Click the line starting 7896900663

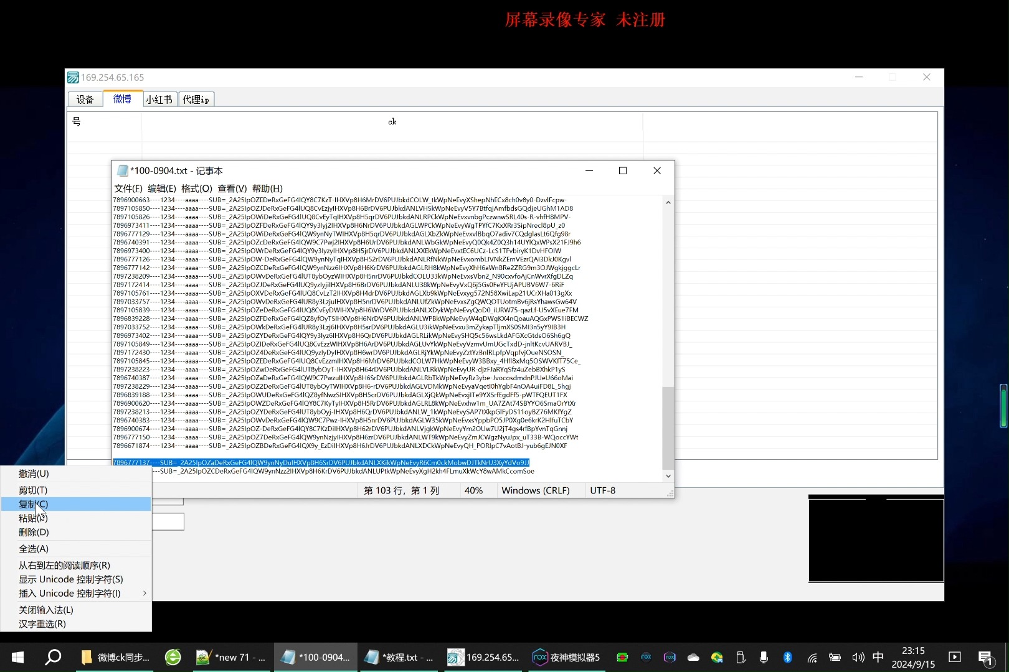coord(340,200)
